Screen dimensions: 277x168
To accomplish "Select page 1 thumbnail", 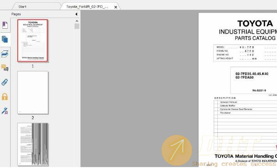I will [33, 41].
